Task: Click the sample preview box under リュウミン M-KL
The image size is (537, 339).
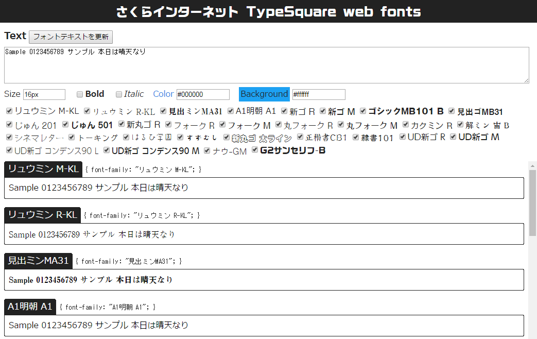Action: [x=264, y=188]
